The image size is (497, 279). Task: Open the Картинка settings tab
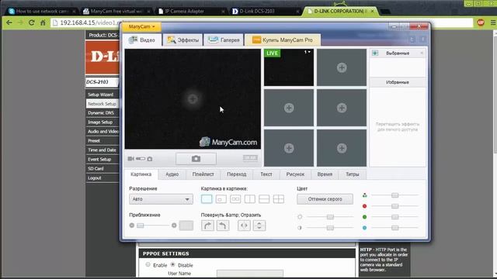[x=141, y=174]
